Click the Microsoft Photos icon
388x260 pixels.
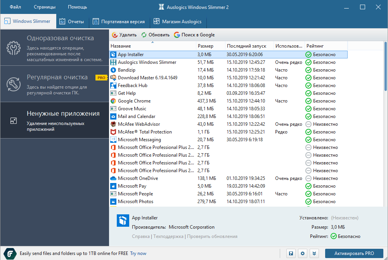113,202
